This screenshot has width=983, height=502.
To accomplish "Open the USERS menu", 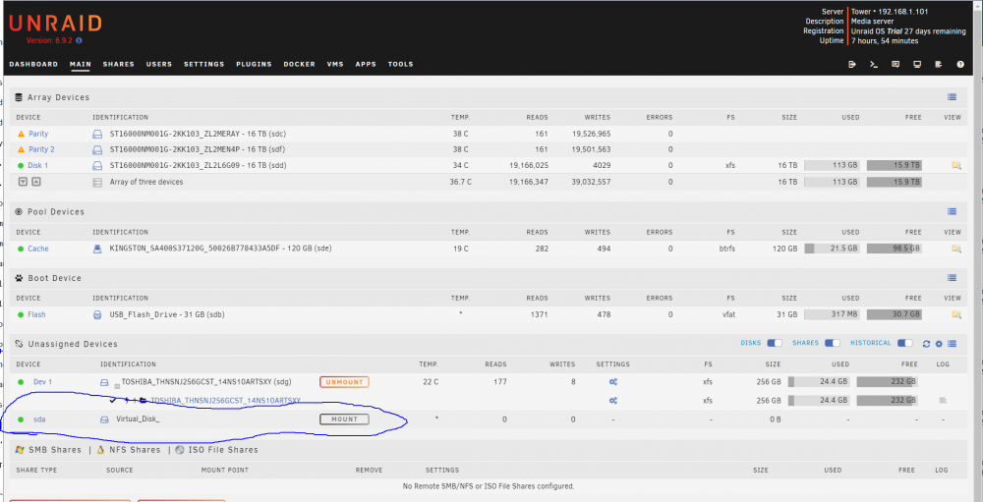I will (159, 64).
